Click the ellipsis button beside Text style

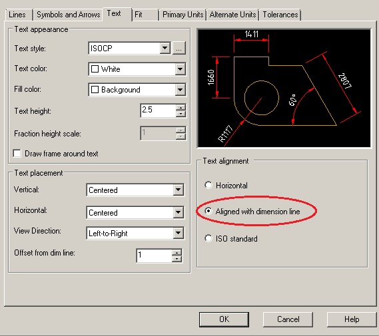(179, 49)
